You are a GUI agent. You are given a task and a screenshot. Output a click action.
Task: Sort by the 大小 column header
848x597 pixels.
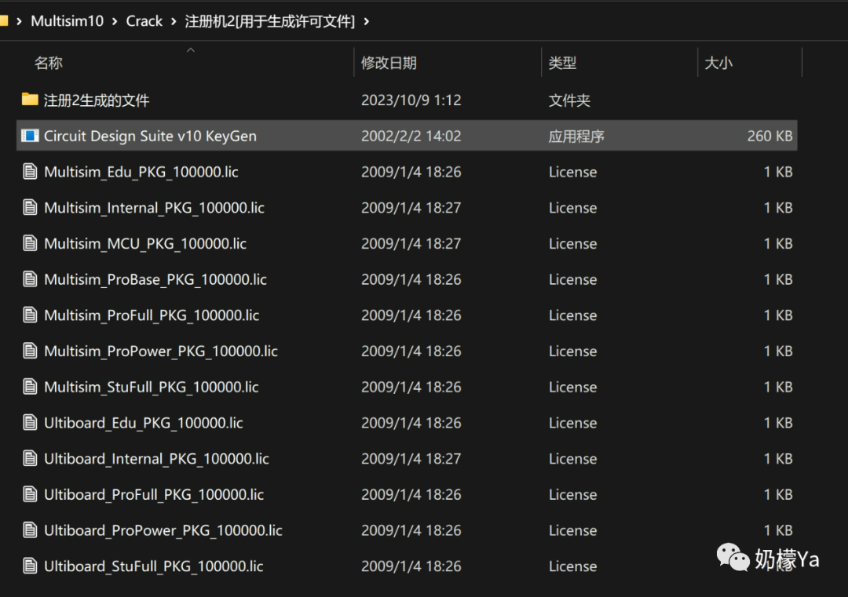[x=718, y=63]
